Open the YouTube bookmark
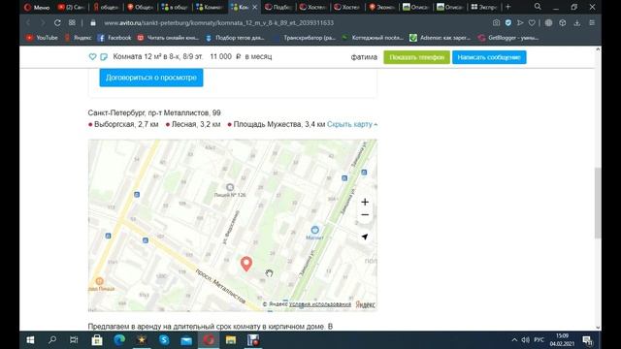Image resolution: width=621 pixels, height=349 pixels. pos(42,38)
